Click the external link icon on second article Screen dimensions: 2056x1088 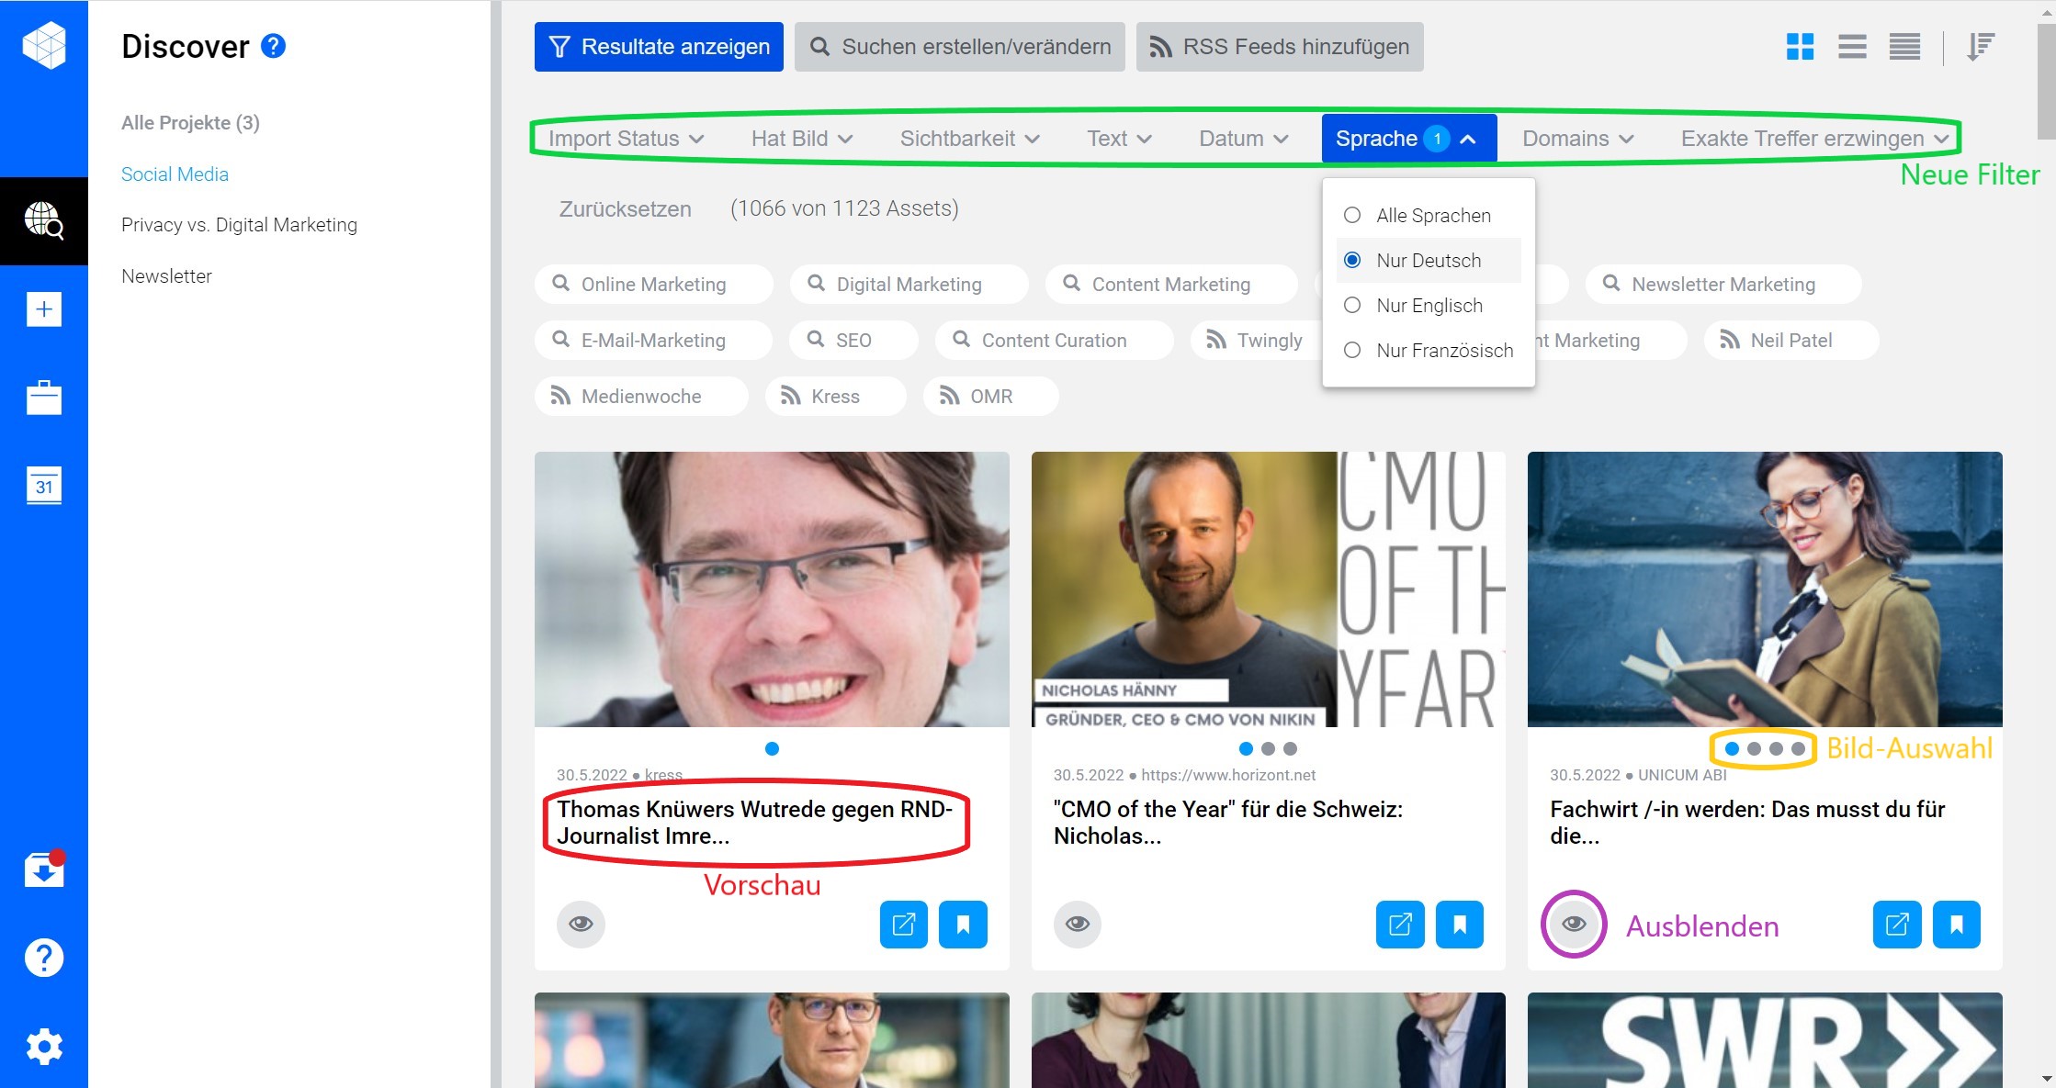[1401, 924]
